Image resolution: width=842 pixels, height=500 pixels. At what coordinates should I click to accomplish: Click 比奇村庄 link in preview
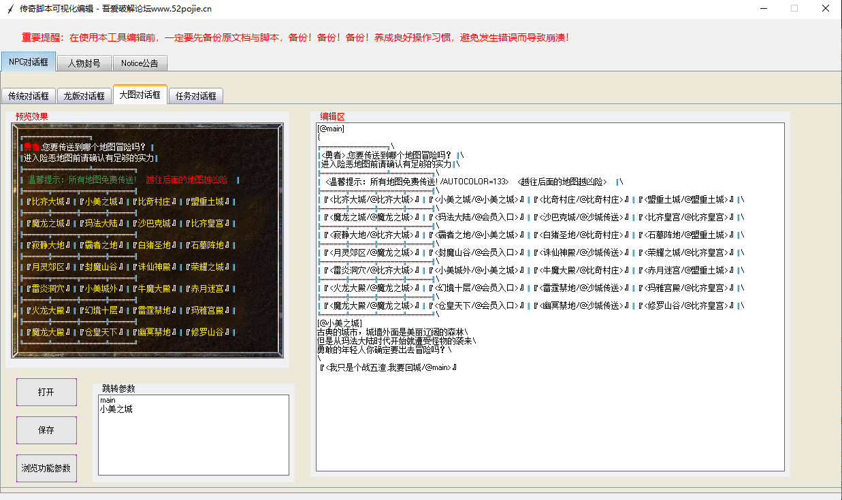pos(155,201)
